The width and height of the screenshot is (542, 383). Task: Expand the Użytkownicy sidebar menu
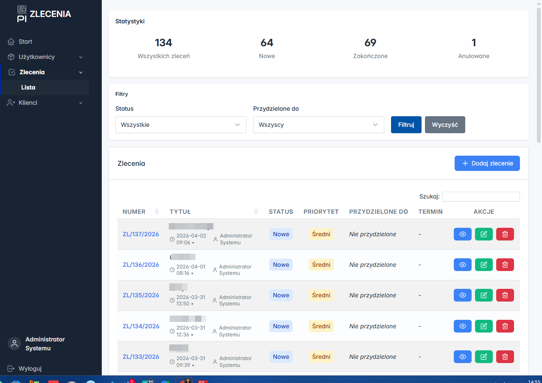click(x=45, y=57)
